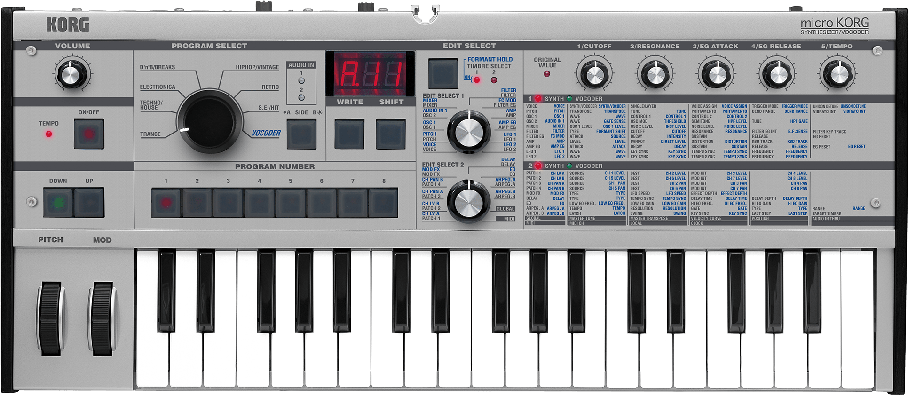
Task: Click the EDIT SELECT header label
Action: tap(469, 46)
